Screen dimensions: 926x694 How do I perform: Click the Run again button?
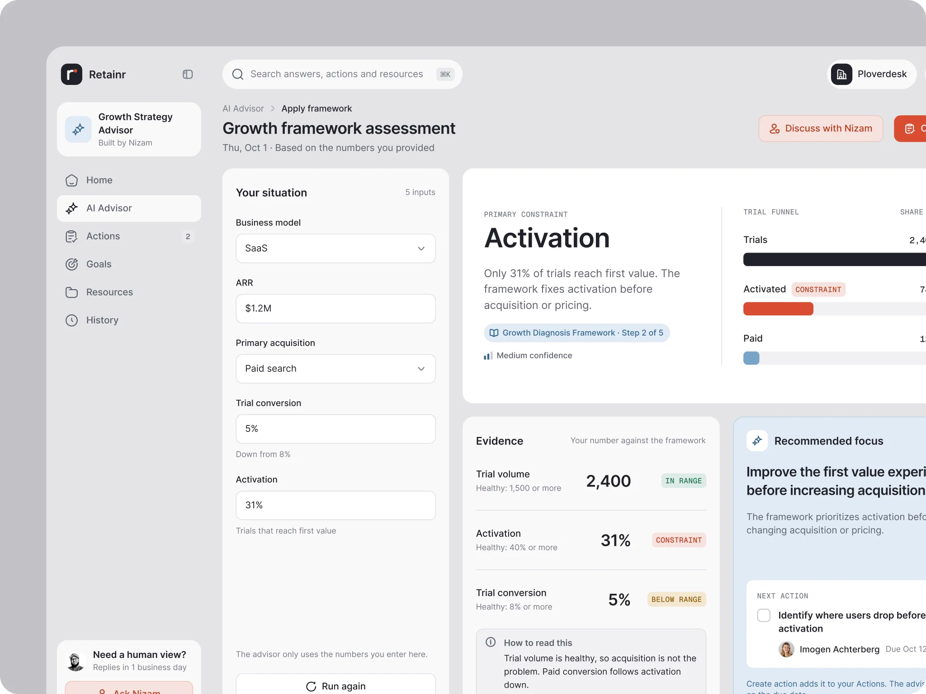point(335,684)
